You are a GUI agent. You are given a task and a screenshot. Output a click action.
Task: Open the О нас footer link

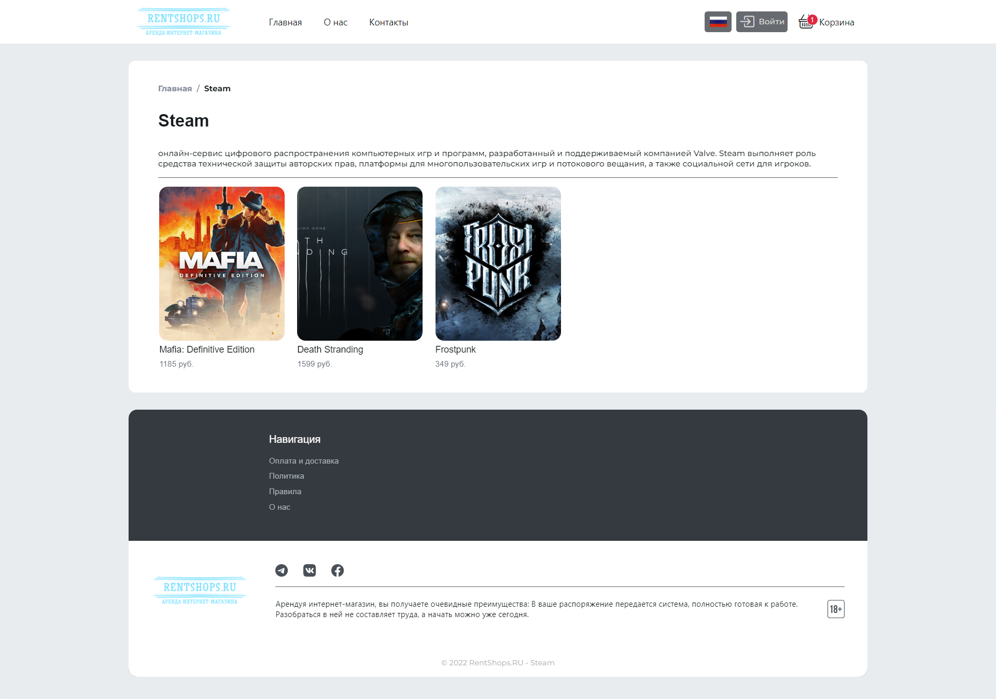pyautogui.click(x=279, y=507)
